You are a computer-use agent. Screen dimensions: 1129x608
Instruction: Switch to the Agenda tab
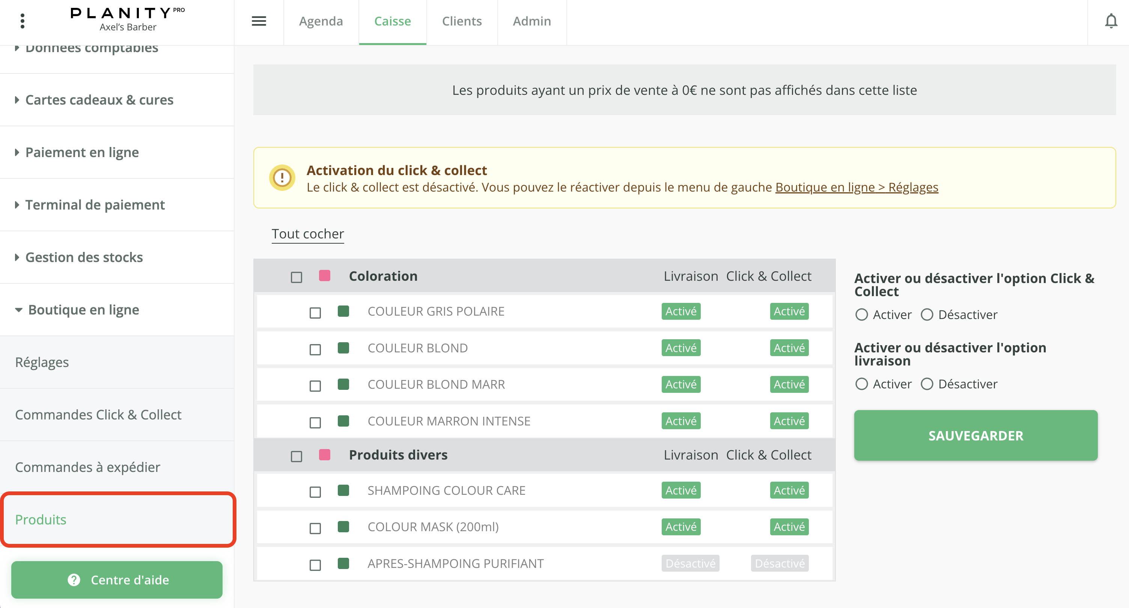pos(321,21)
